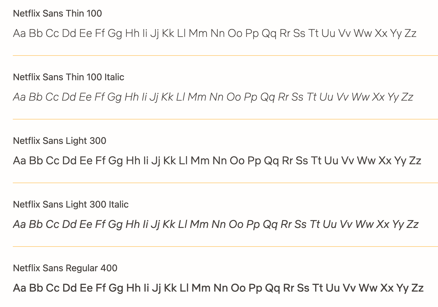Click 'Kk' in the Regular 400 sample
The image size is (438, 307).
pos(170,288)
